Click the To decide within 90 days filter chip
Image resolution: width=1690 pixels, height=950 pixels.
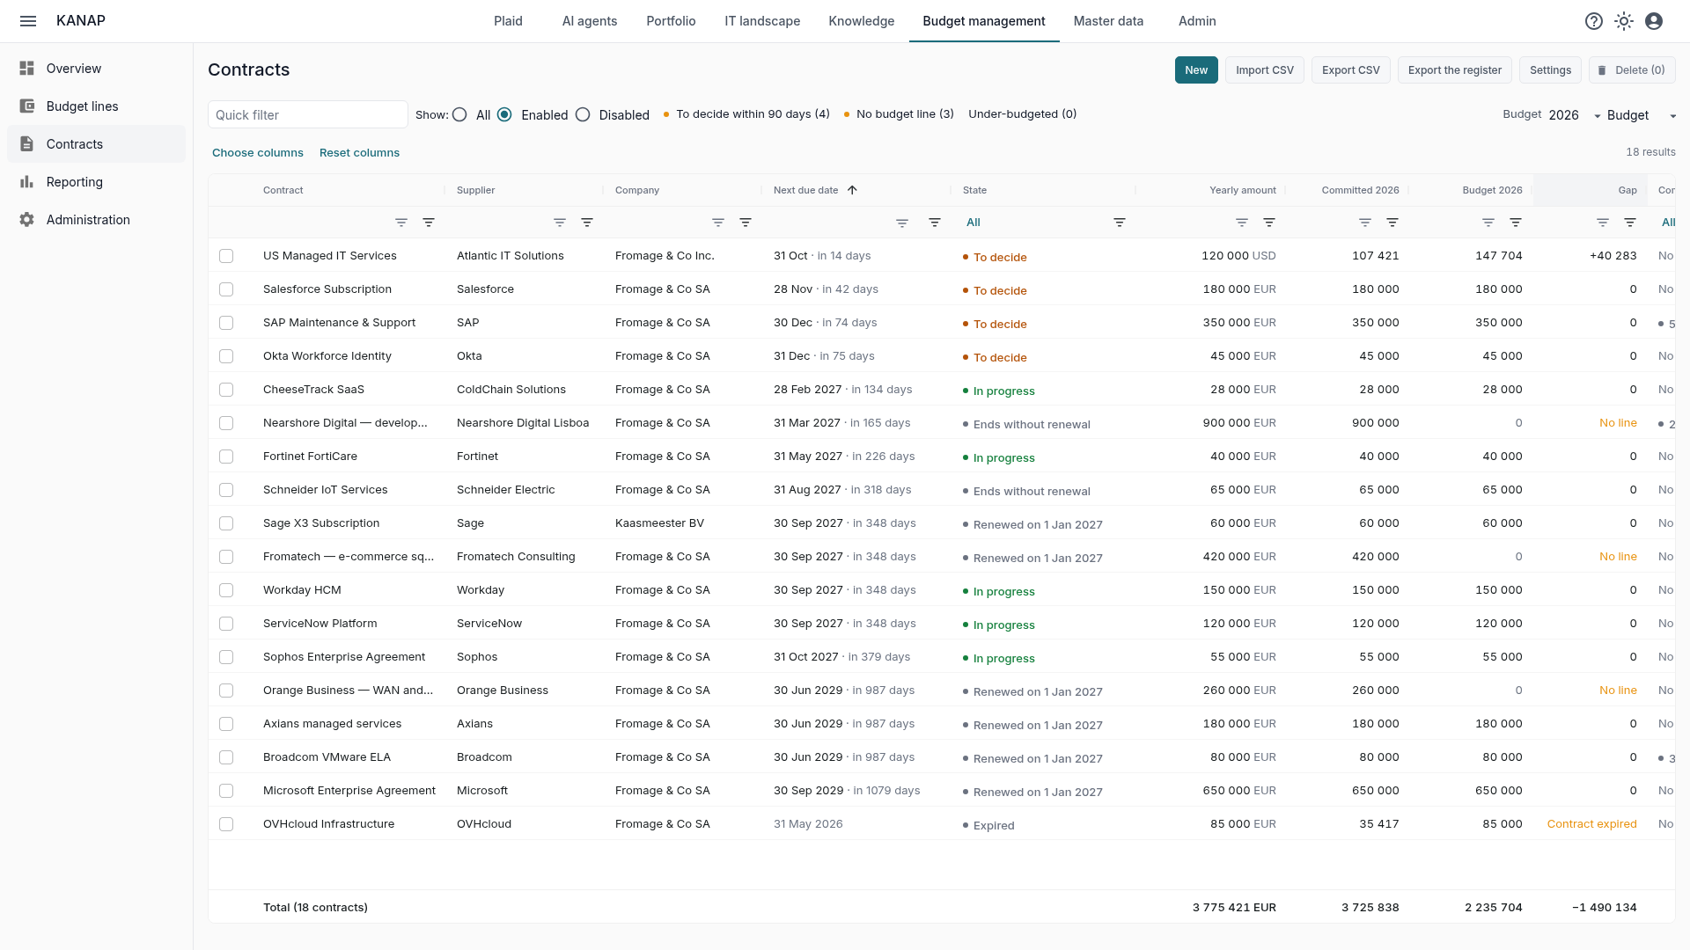click(746, 114)
